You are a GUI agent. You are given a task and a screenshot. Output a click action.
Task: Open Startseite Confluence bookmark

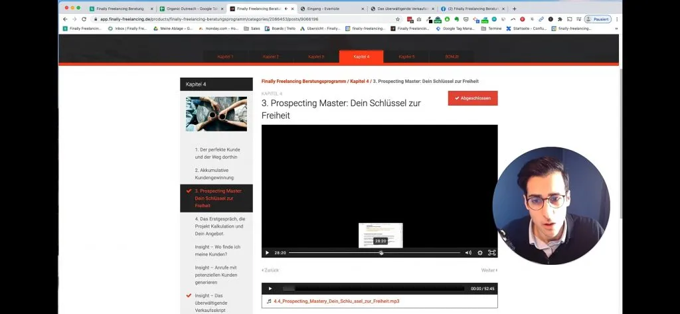[526, 29]
